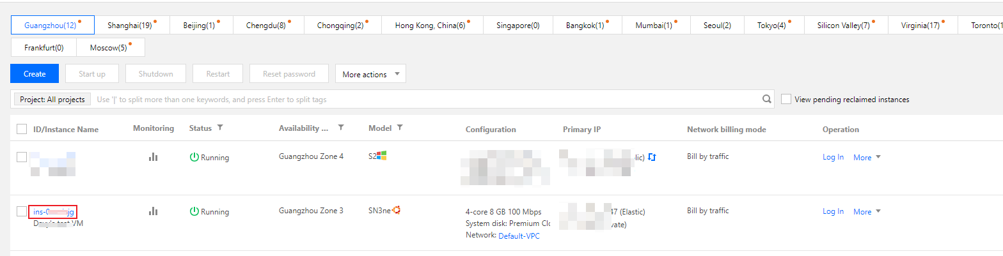
Task: Focus the instance keyword search field
Action: pos(427,100)
